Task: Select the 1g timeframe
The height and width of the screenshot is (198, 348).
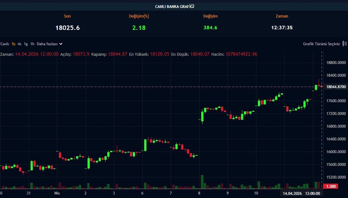Action: [26, 44]
